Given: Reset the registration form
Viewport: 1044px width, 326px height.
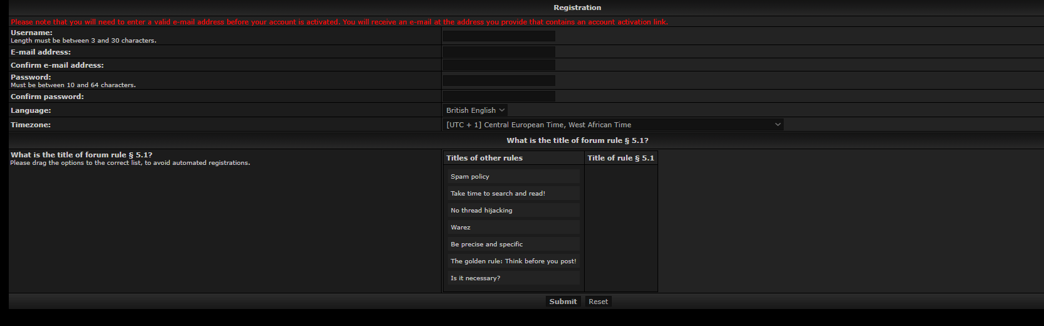Looking at the screenshot, I should (598, 302).
